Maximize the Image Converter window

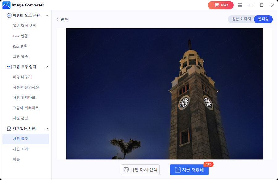coord(262,5)
